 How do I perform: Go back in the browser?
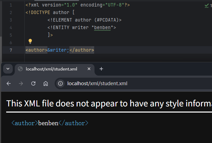coord(9,83)
